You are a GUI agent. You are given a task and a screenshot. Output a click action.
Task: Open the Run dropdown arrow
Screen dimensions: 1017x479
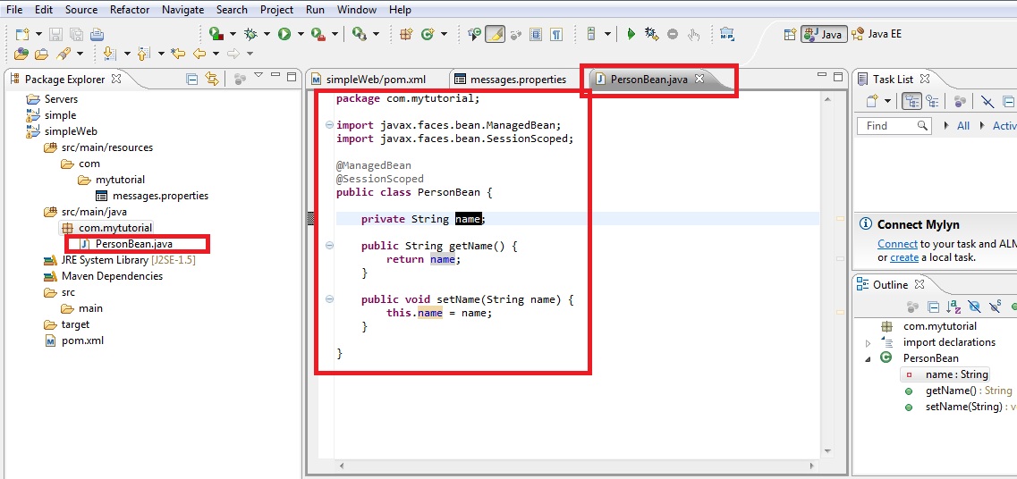[300, 34]
